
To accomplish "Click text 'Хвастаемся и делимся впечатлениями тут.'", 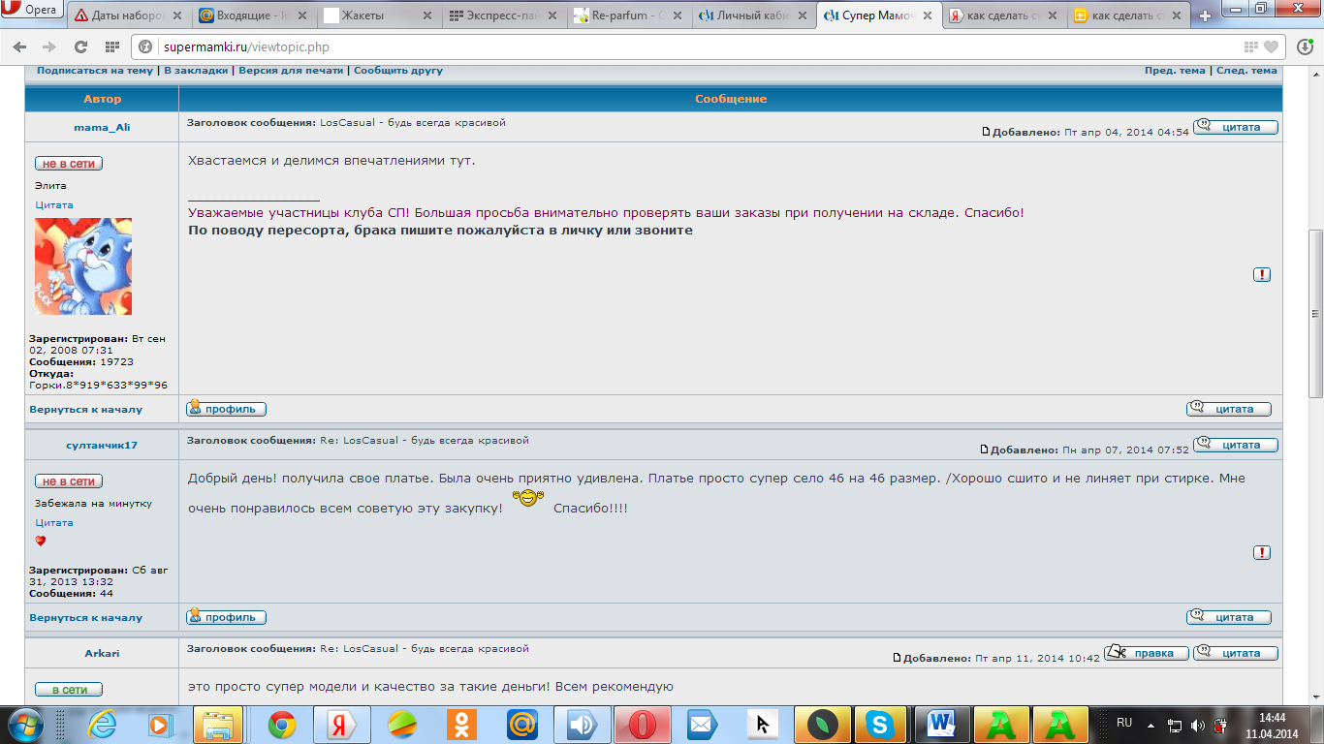I will tap(331, 160).
